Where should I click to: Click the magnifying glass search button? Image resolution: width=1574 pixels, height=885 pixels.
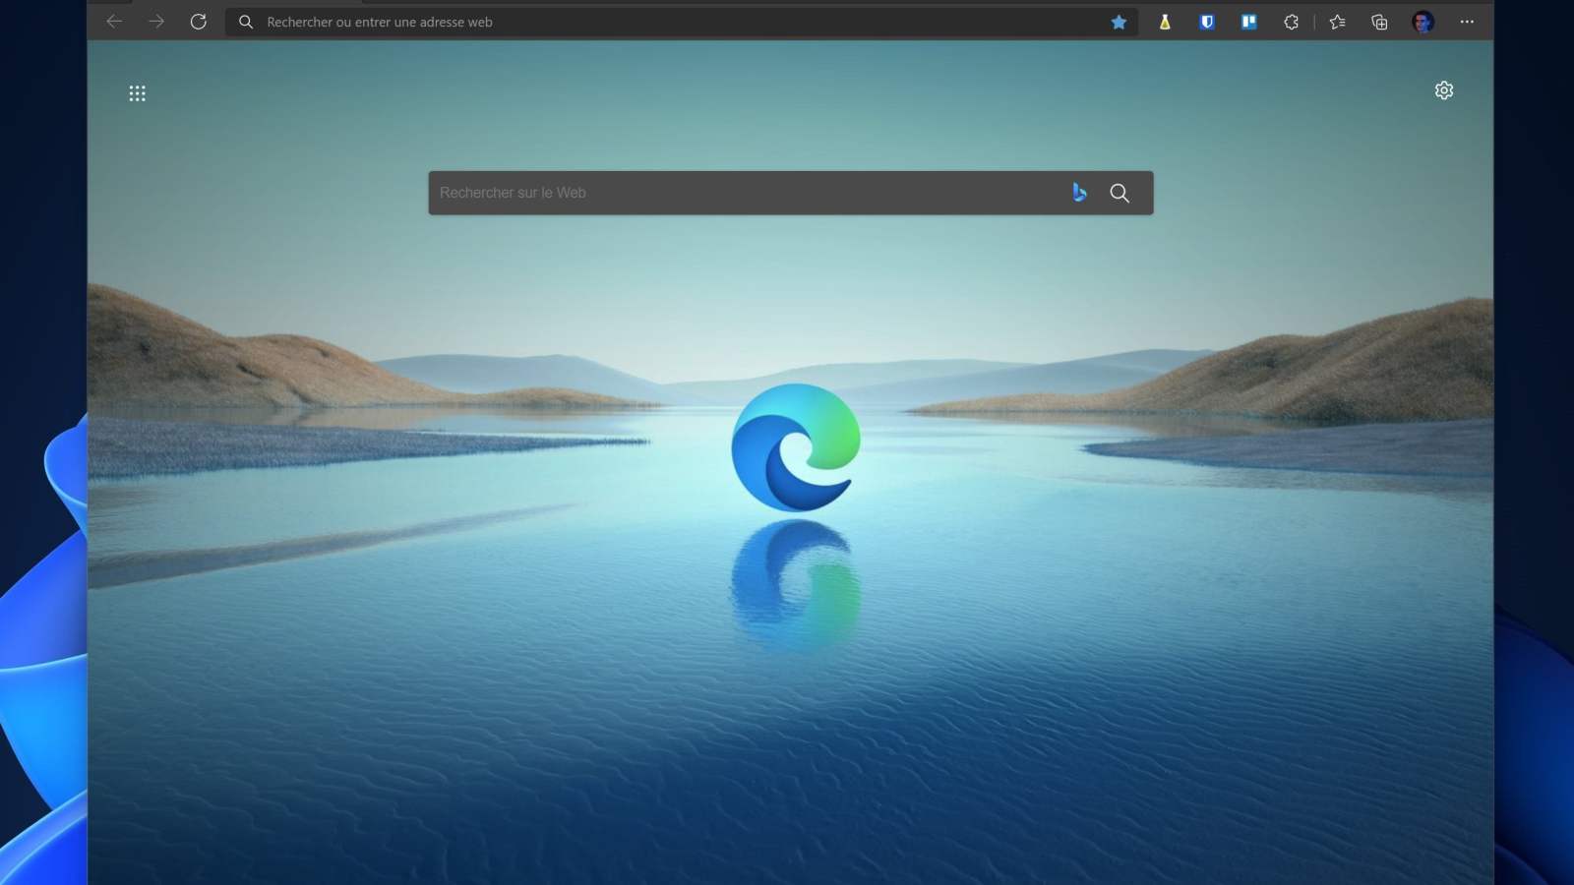(x=1120, y=193)
